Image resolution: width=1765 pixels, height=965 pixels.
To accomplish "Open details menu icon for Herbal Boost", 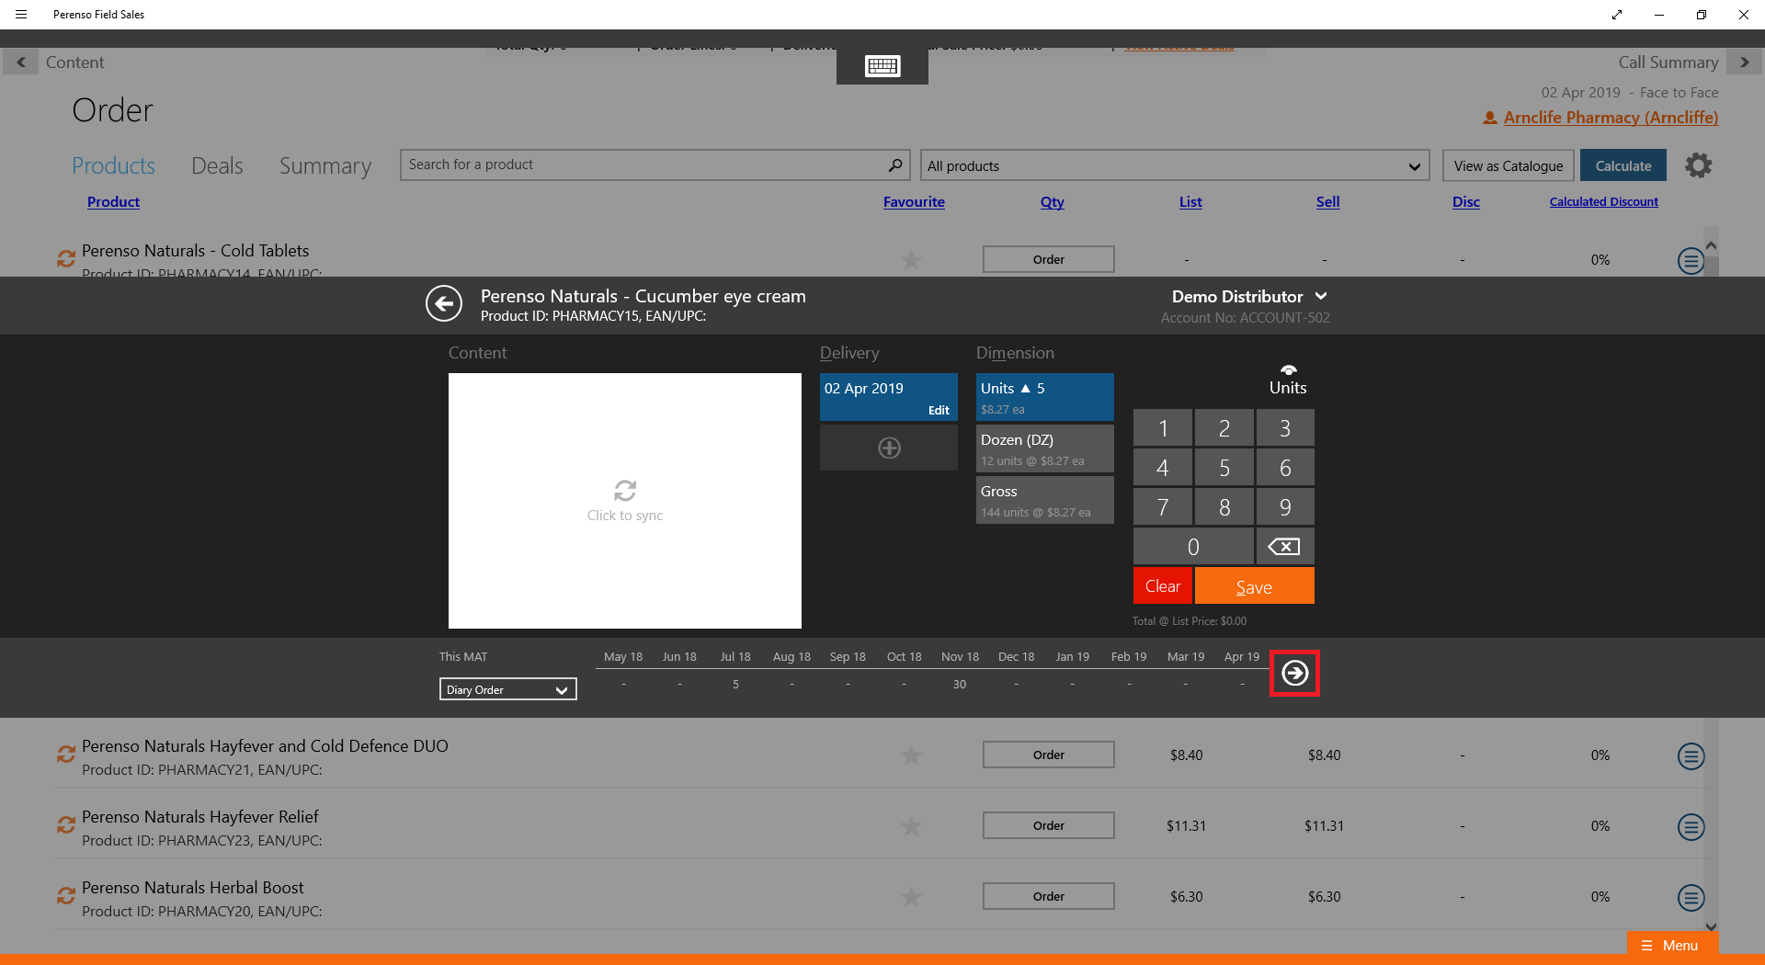I will click(1691, 898).
